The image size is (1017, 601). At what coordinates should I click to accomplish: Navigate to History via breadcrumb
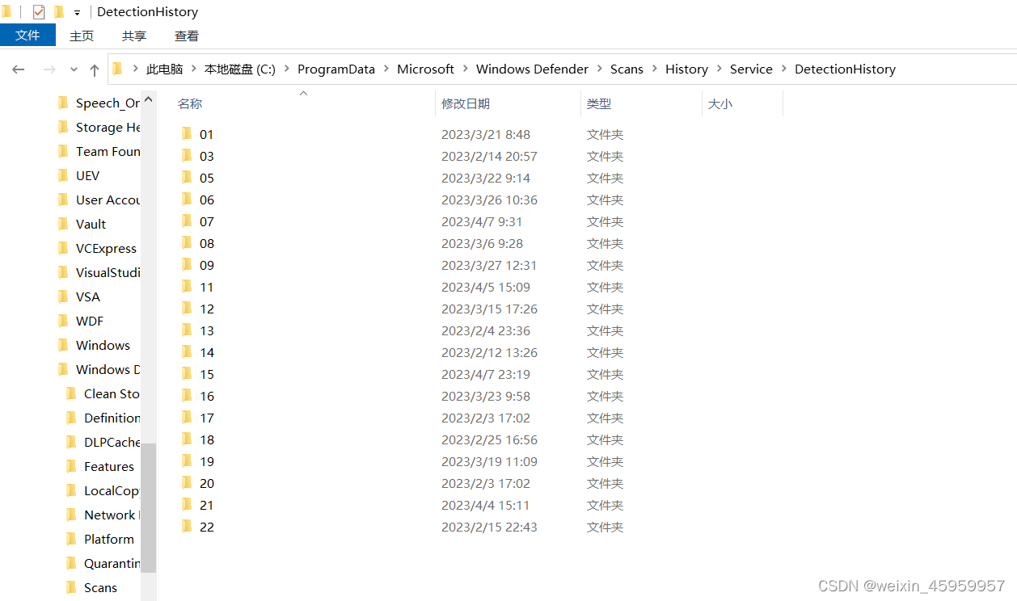[686, 69]
